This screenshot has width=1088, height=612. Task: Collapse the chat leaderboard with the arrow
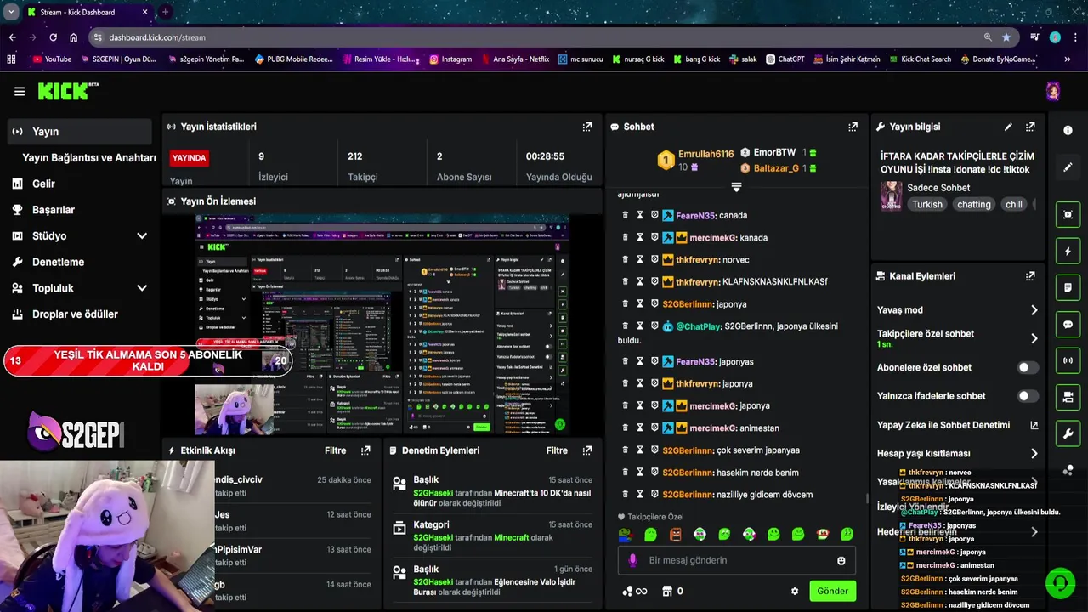tap(736, 187)
